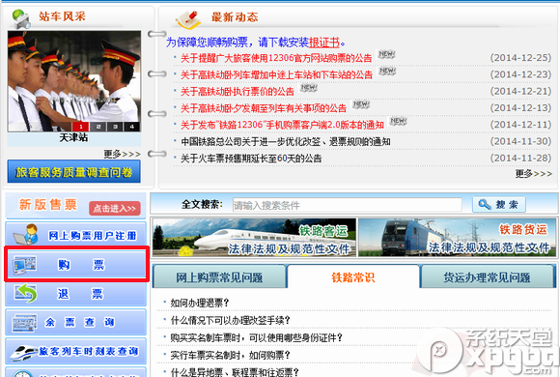Click the 退票 button

click(x=75, y=294)
